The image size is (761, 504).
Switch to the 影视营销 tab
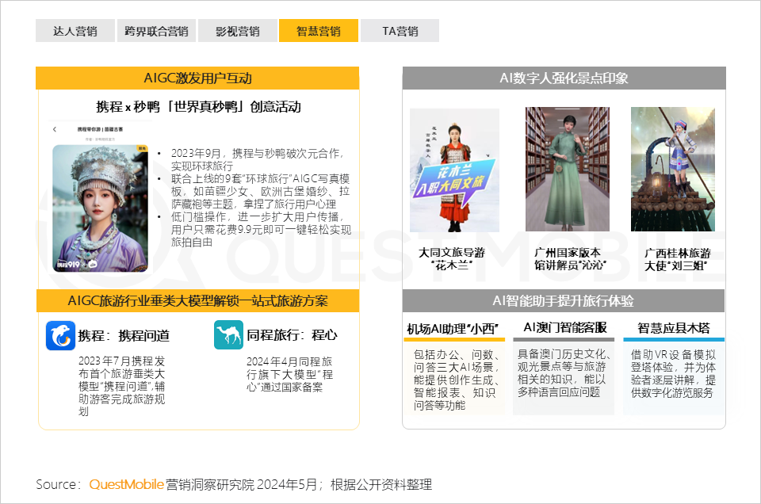[238, 31]
